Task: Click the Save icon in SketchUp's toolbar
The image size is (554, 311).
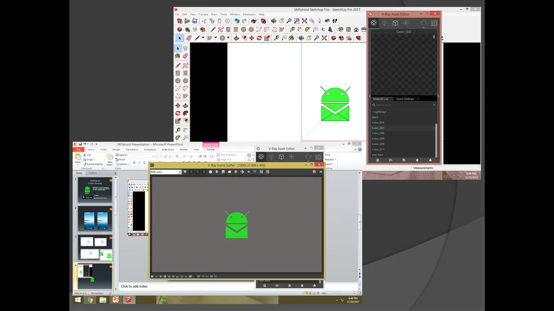Action: pyautogui.click(x=195, y=21)
